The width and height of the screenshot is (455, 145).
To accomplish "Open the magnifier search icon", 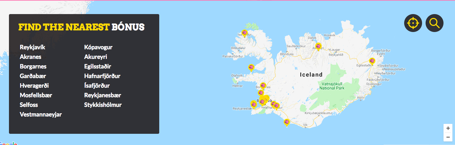I will pos(434,23).
